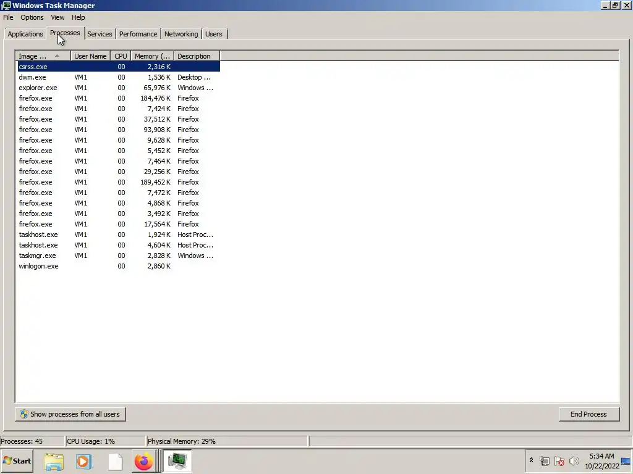Viewport: 633px width, 474px height.
Task: Launch Windows Media Player from taskbar
Action: (x=84, y=462)
